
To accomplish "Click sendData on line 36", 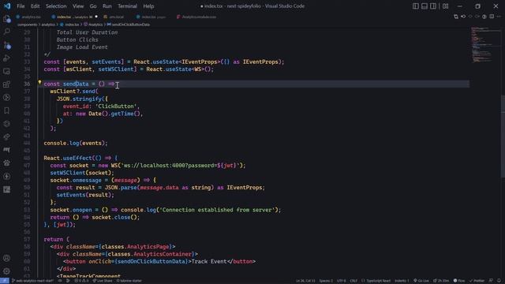I will 76,84.
